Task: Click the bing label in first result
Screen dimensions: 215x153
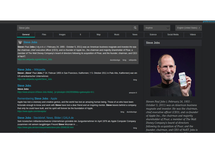Action: tap(124, 60)
